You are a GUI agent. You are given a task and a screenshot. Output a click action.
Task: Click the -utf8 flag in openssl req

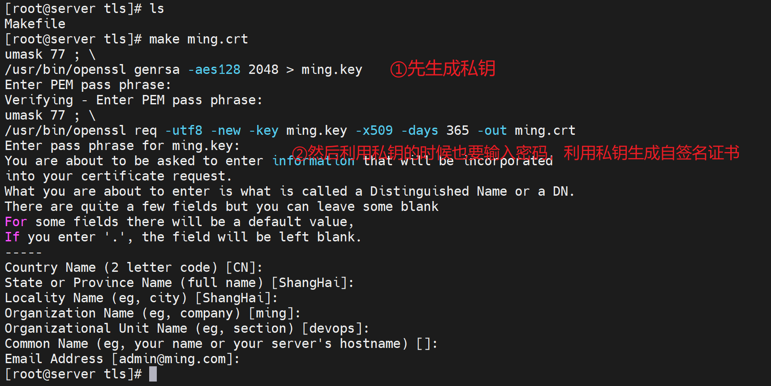(x=184, y=130)
